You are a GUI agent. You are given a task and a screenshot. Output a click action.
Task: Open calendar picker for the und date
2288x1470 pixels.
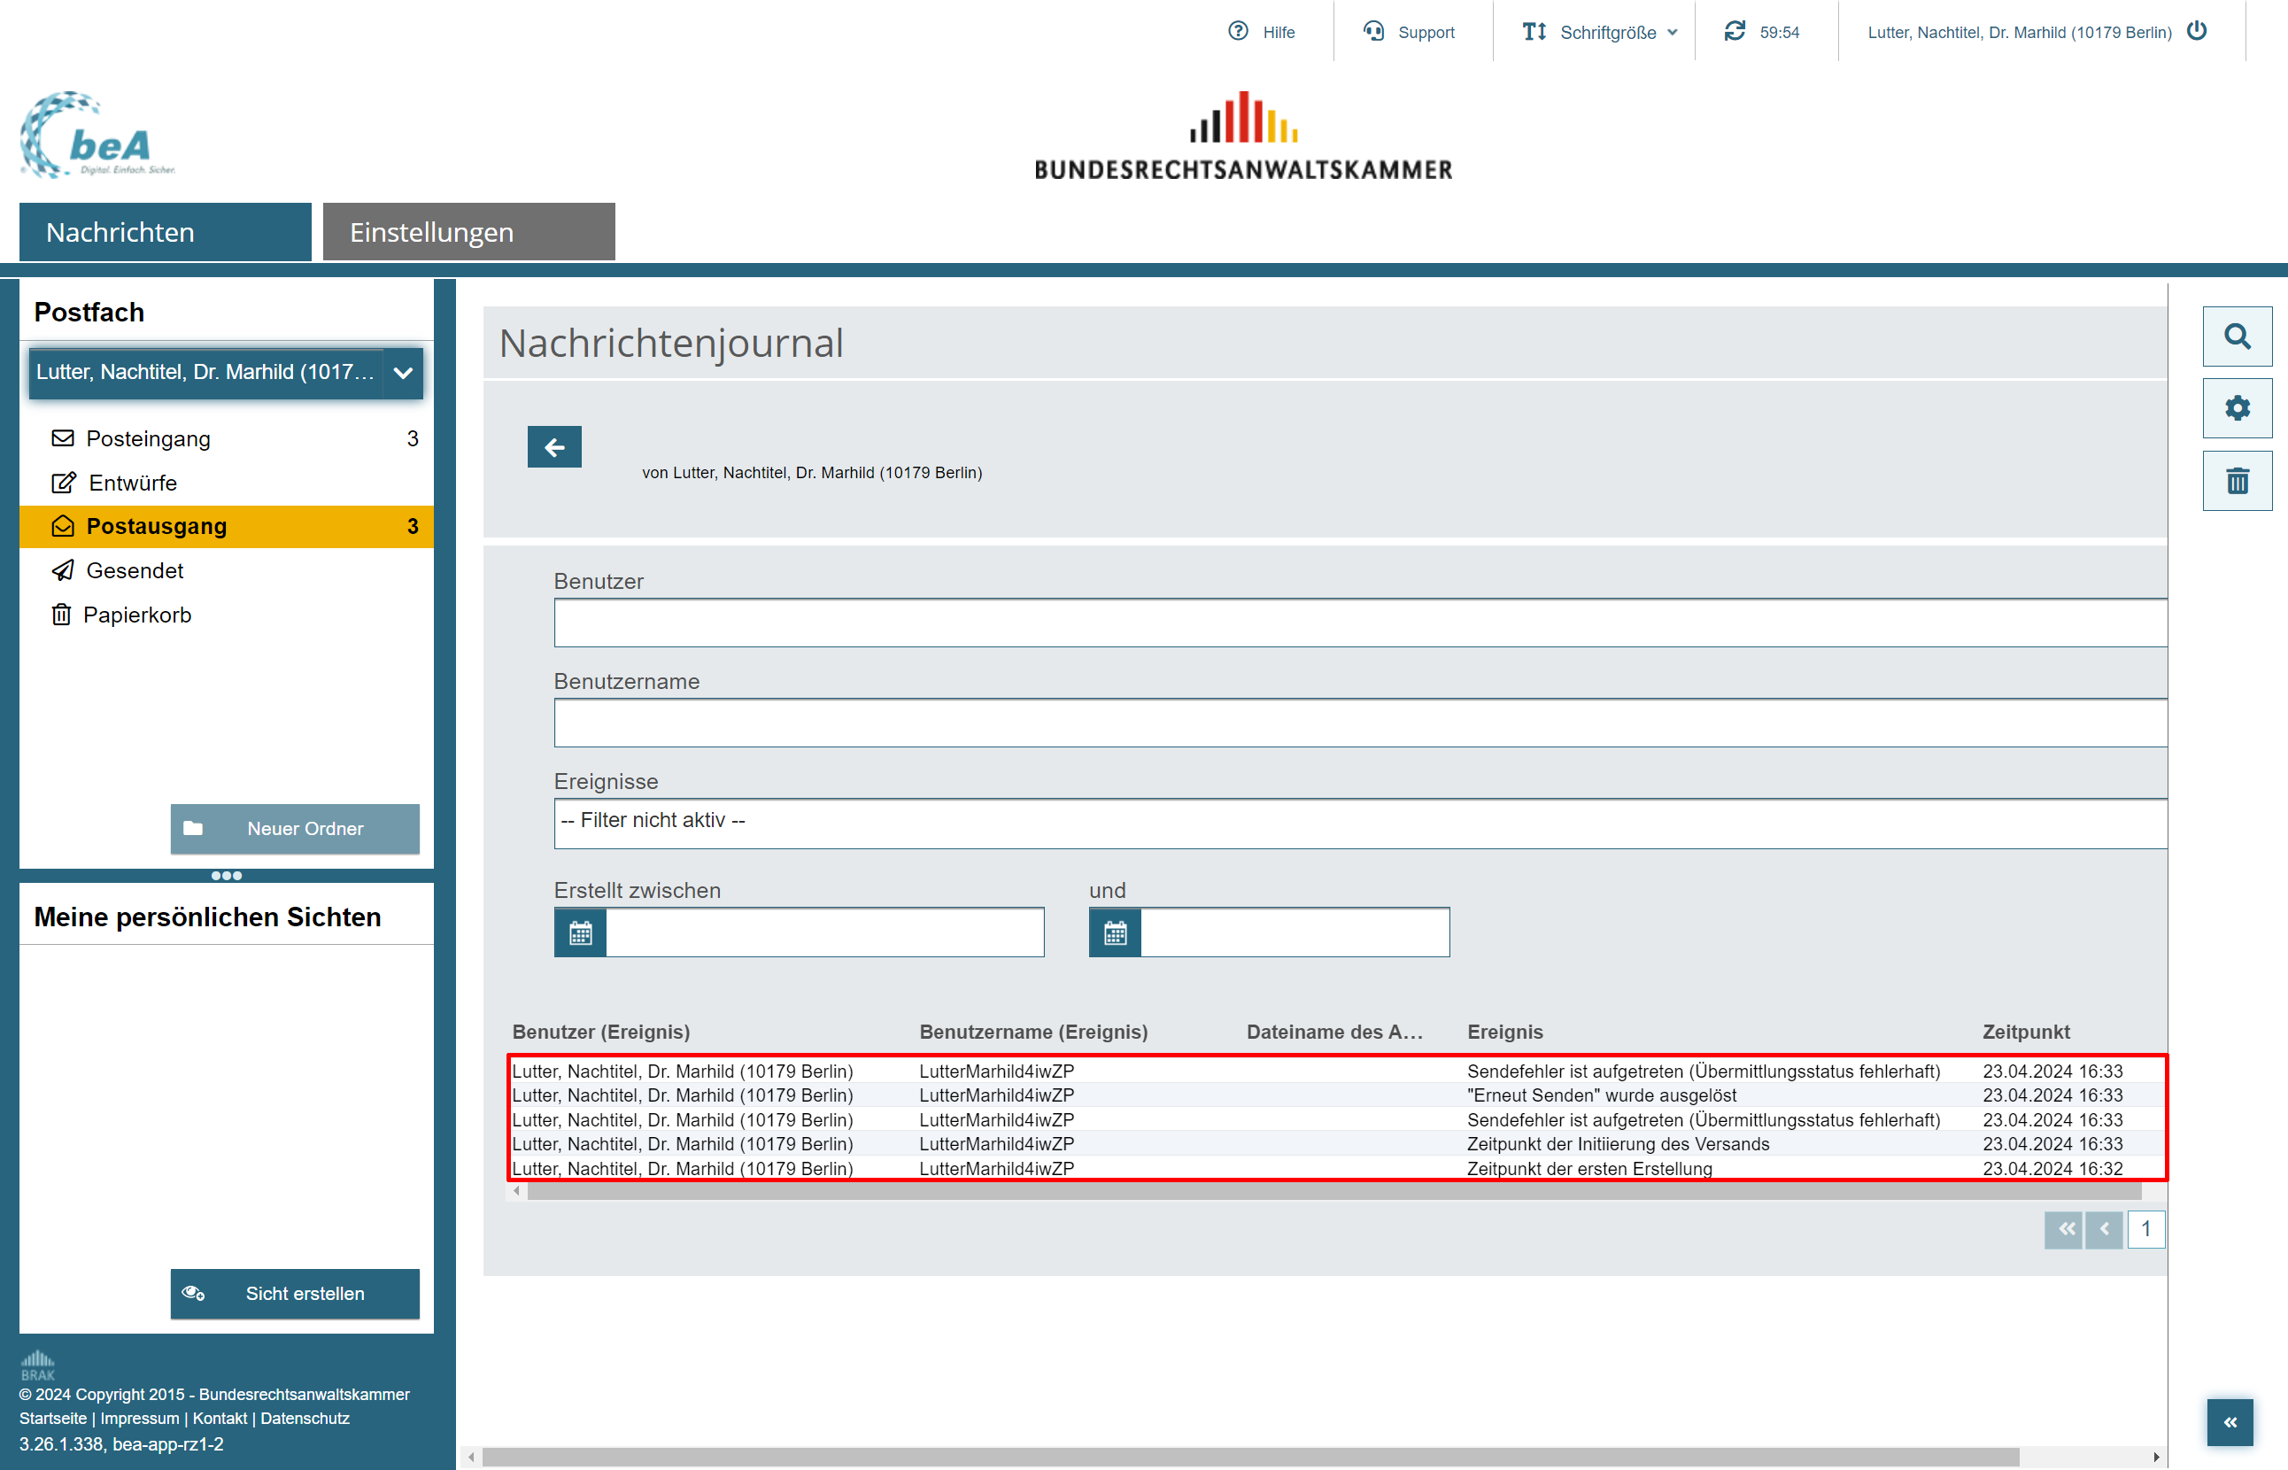pos(1115,932)
